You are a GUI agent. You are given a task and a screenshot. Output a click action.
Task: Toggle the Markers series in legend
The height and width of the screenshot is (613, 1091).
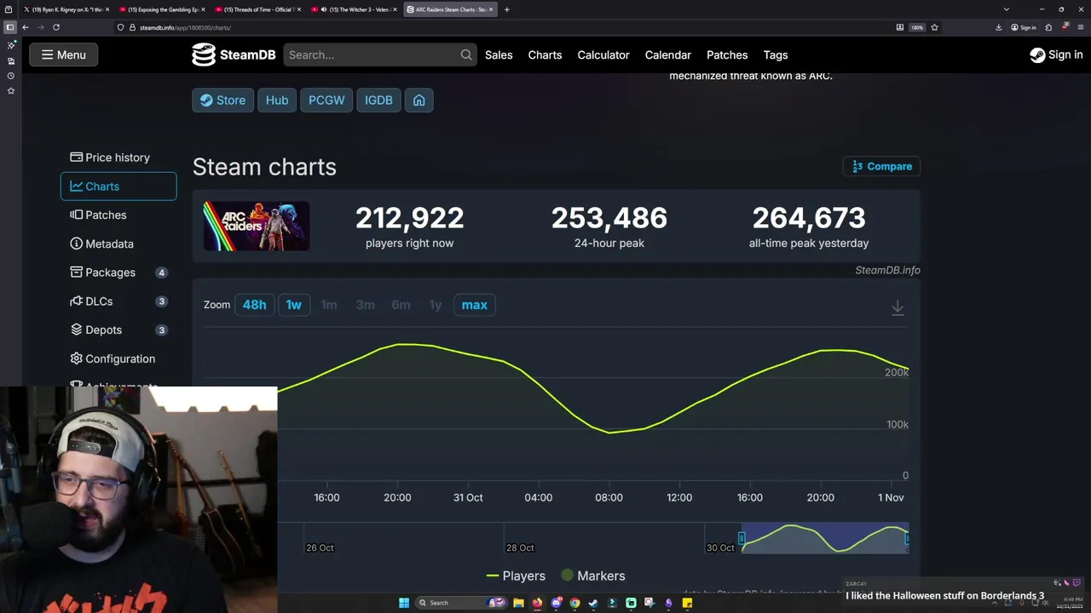click(x=593, y=576)
